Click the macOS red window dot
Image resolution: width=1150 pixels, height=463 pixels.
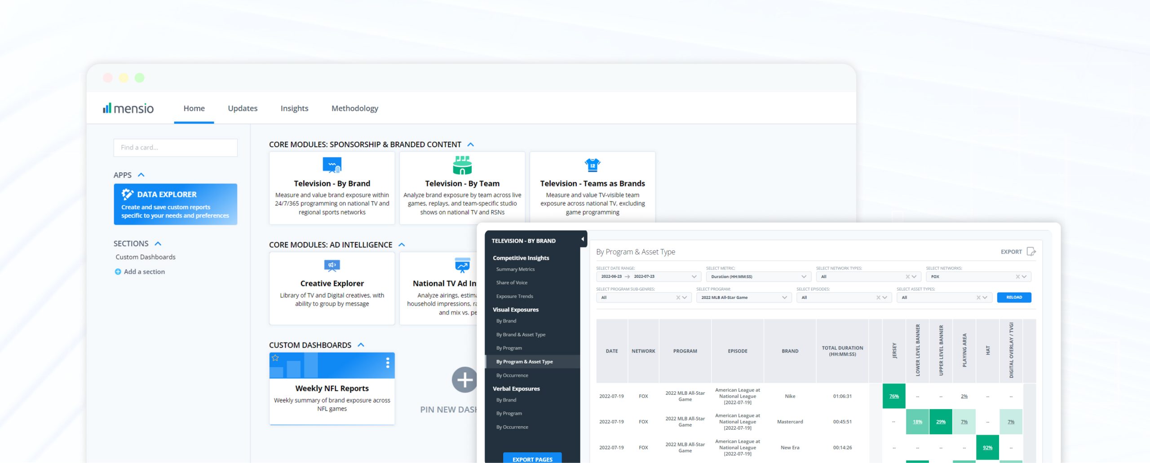(x=108, y=78)
